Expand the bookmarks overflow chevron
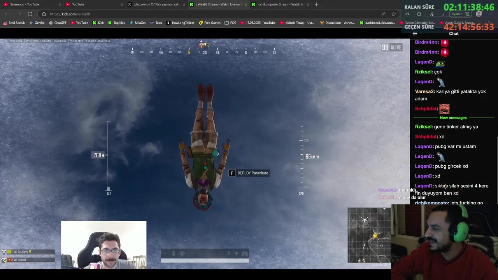Viewport: 498px width, 280px height. click(x=489, y=23)
